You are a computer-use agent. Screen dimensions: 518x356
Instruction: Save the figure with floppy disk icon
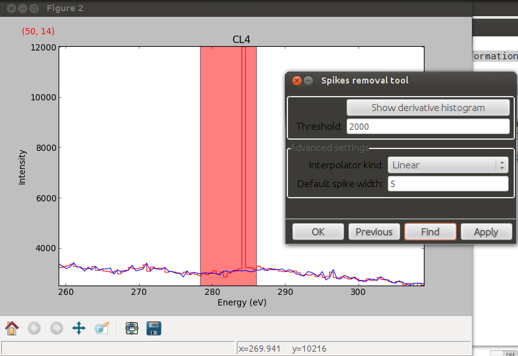(x=153, y=328)
